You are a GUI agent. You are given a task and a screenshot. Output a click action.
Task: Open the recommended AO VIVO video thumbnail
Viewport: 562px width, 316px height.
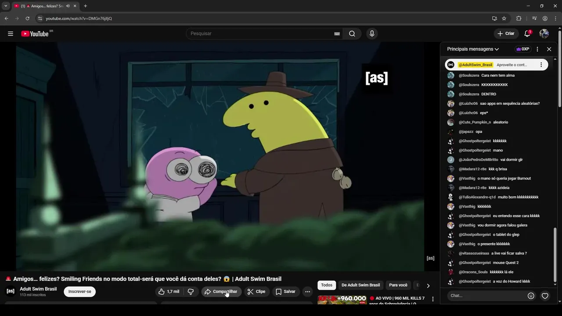(x=342, y=300)
